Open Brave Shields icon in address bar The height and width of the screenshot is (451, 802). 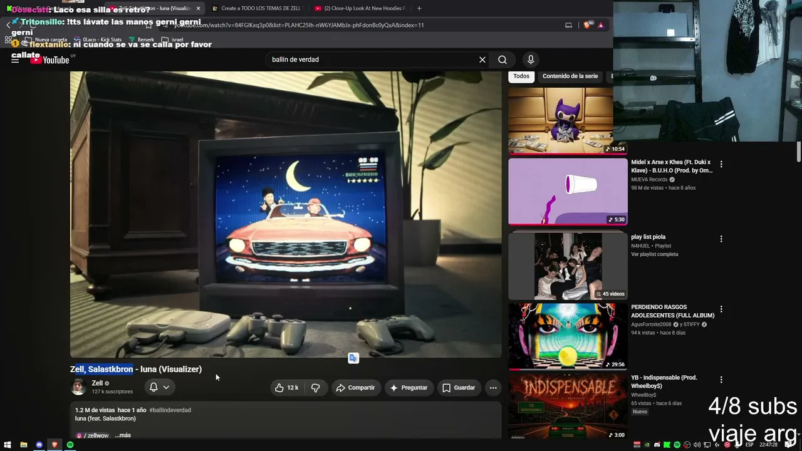click(x=587, y=25)
